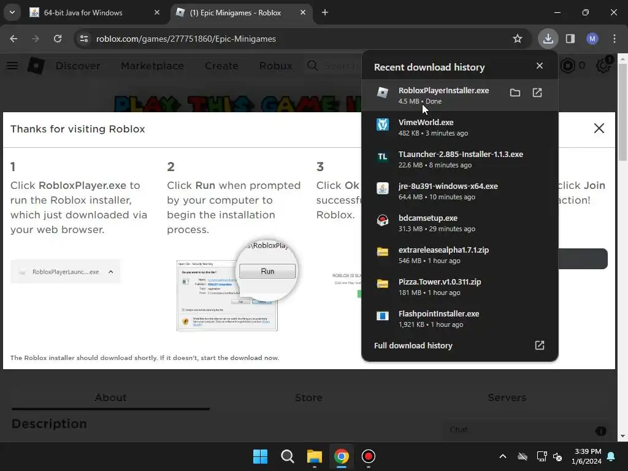Image resolution: width=628 pixels, height=471 pixels.
Task: Show hidden system tray icons
Action: coord(503,456)
